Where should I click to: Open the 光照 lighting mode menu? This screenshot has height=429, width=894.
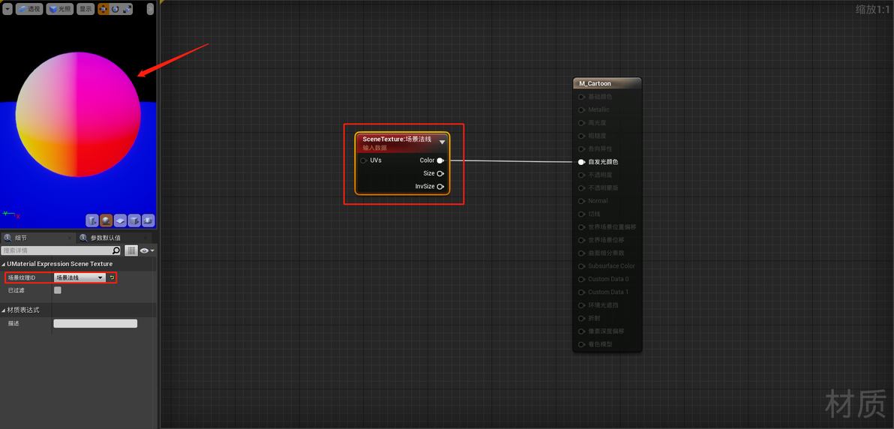[59, 9]
